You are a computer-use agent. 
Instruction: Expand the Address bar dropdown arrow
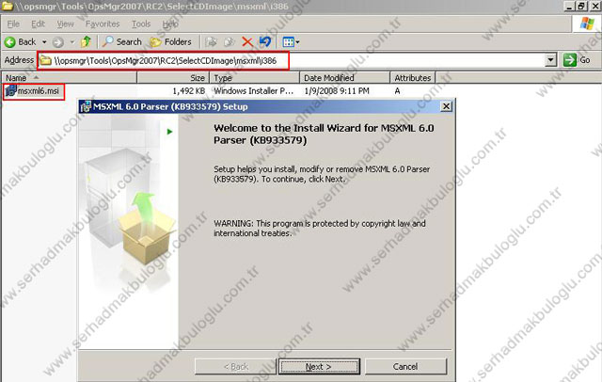[x=550, y=60]
